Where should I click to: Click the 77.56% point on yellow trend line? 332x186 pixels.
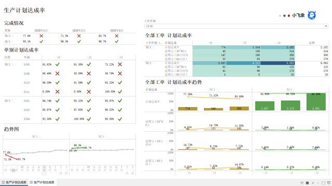point(188,97)
